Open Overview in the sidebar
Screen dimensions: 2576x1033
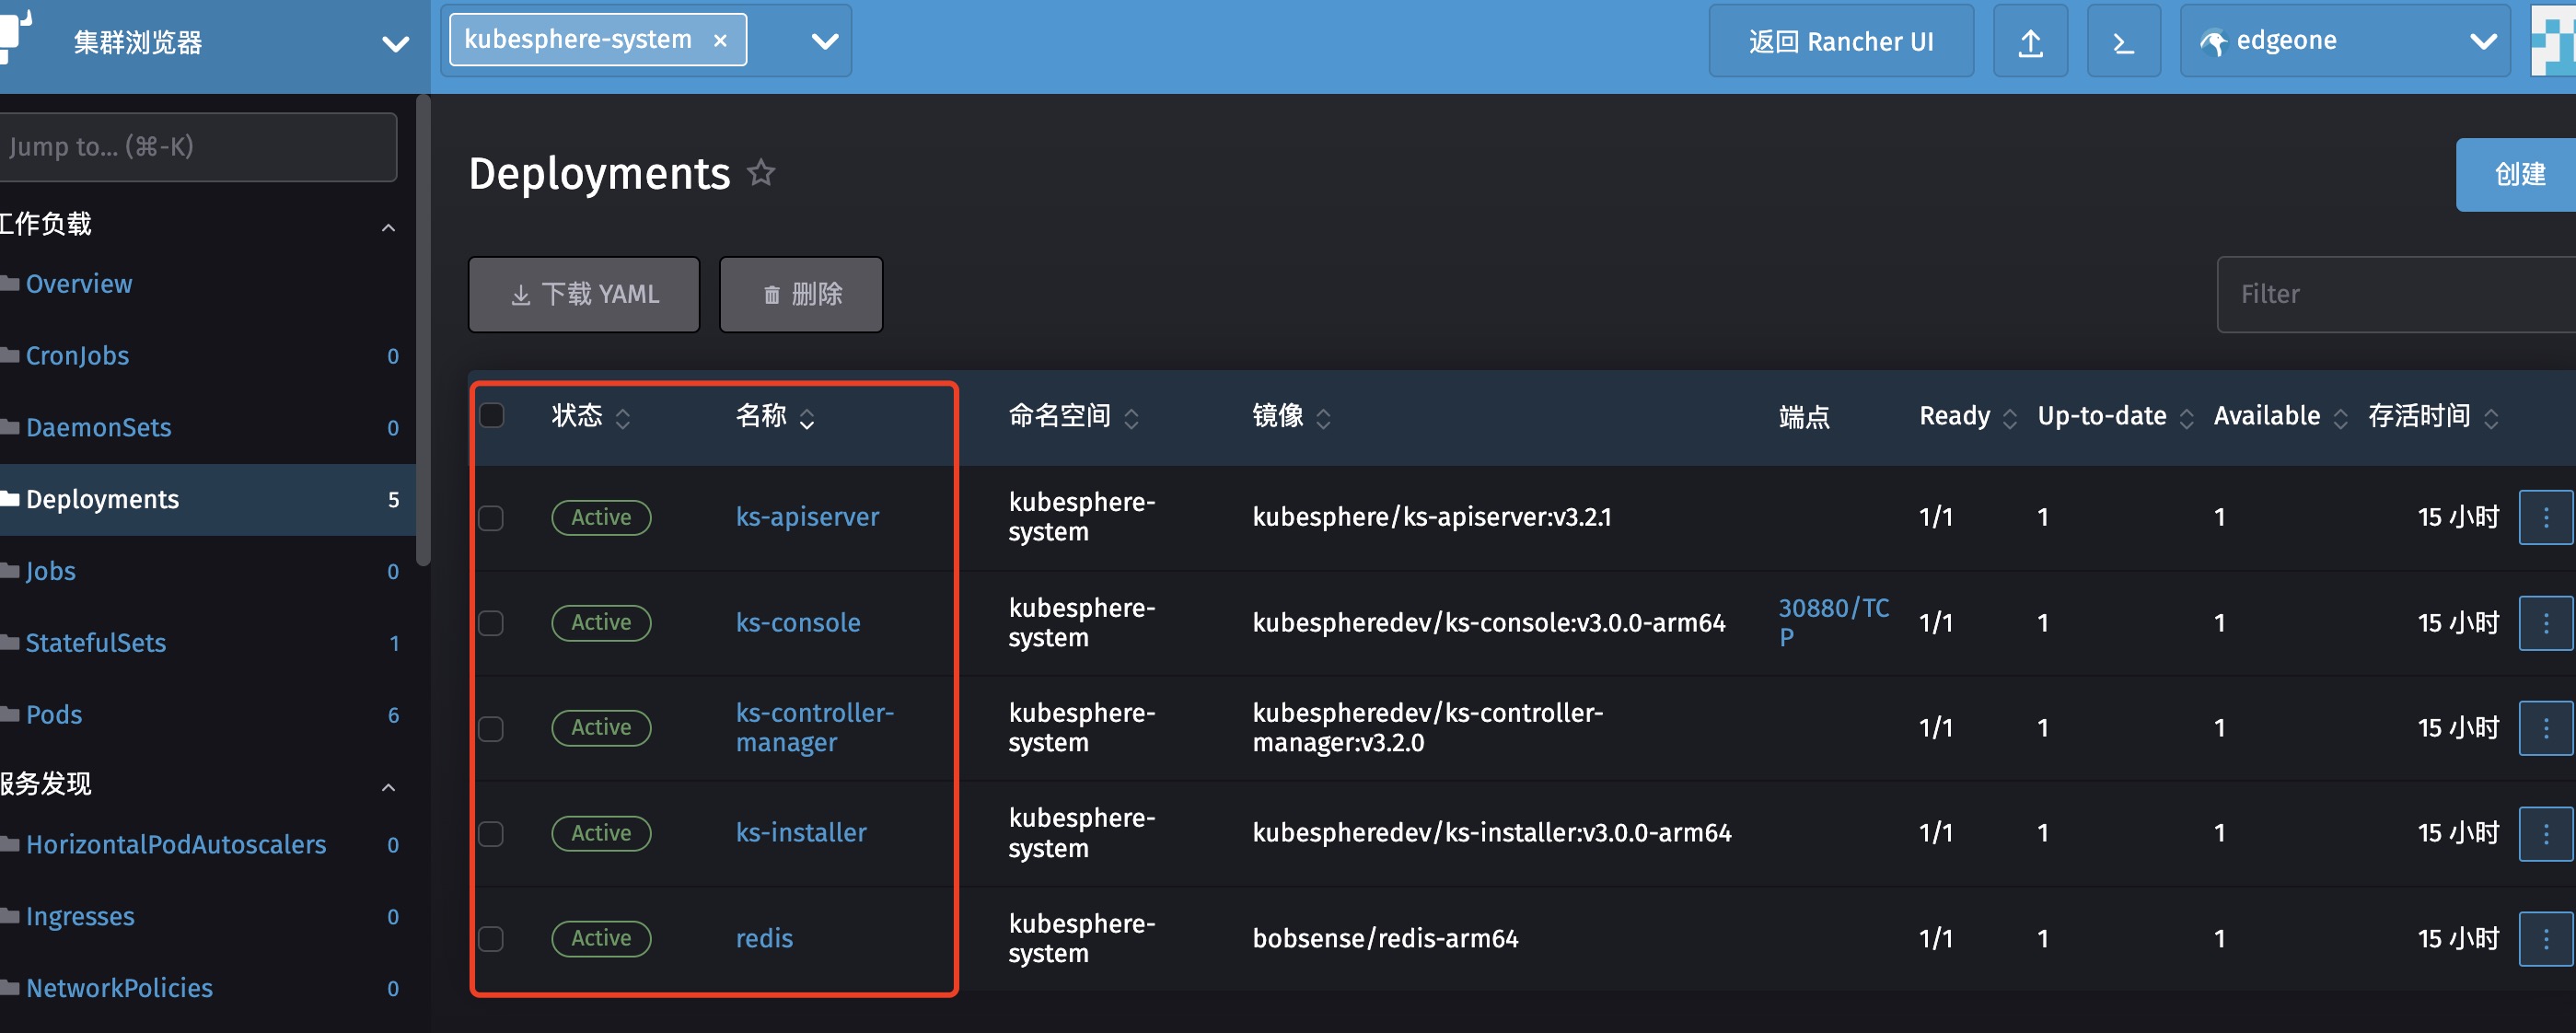(x=79, y=284)
